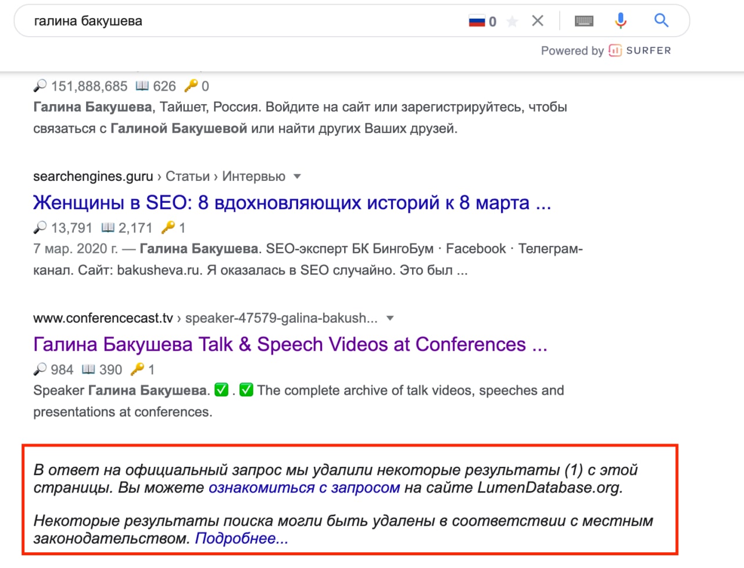This screenshot has width=744, height=568.
Task: Click magnifier icon beside 151,888,685
Action: pyautogui.click(x=40, y=86)
